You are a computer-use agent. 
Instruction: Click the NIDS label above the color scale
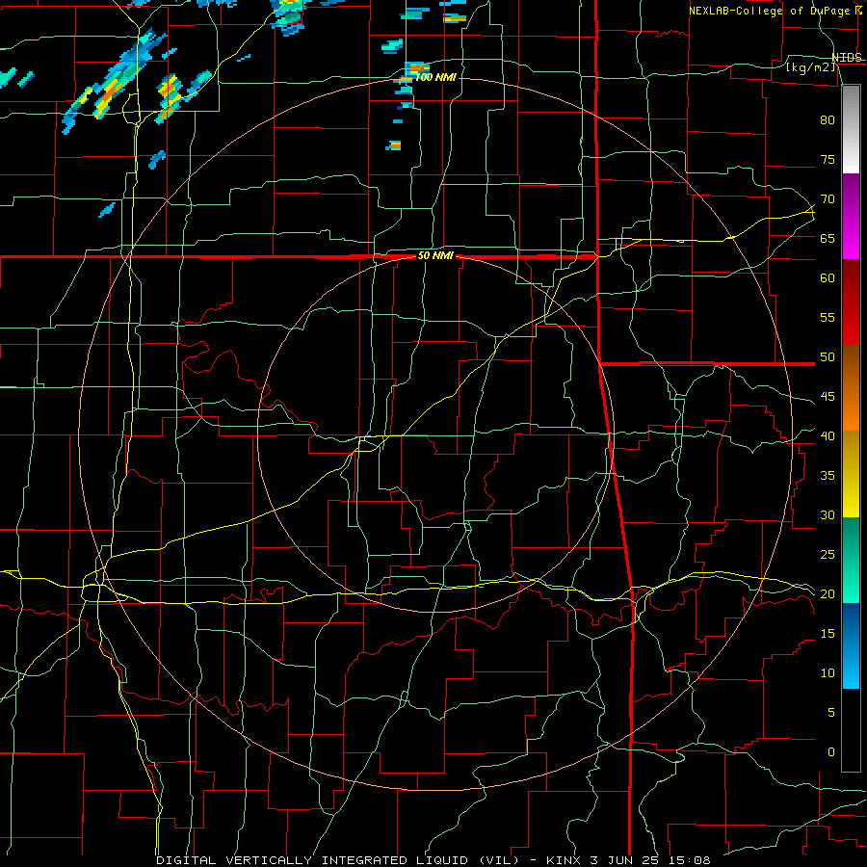(x=847, y=57)
